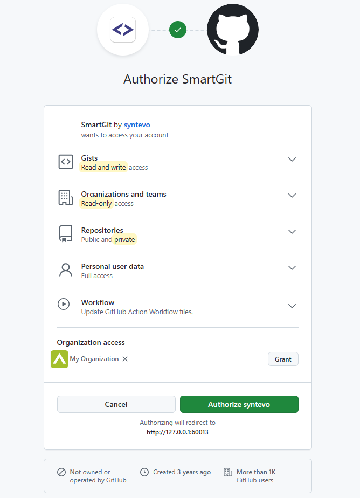
Task: Grant organization access to My Organization
Action: [x=283, y=358]
